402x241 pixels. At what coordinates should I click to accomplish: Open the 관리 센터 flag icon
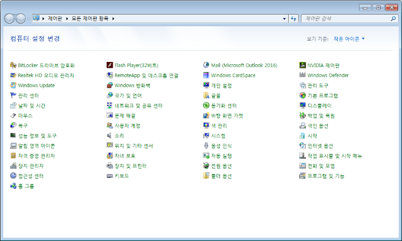pos(13,95)
